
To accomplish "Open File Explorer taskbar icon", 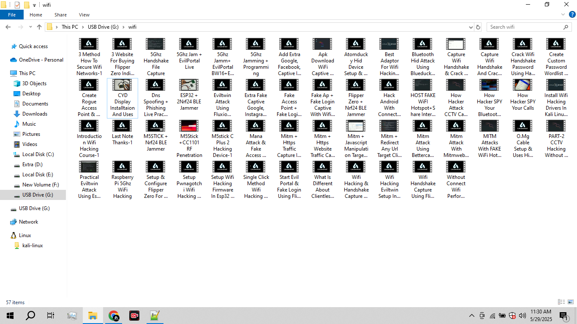I will click(93, 316).
